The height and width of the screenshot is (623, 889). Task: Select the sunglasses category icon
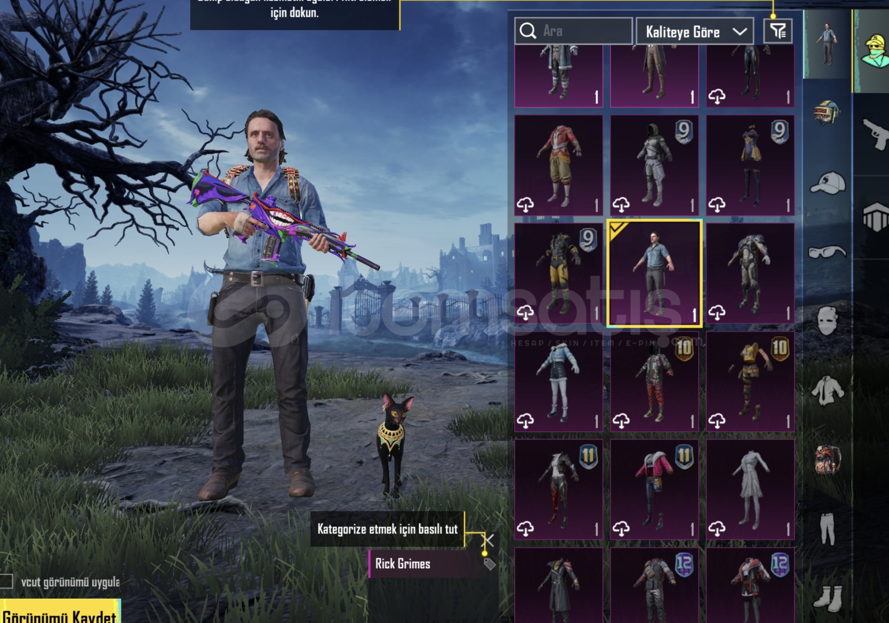pos(828,252)
